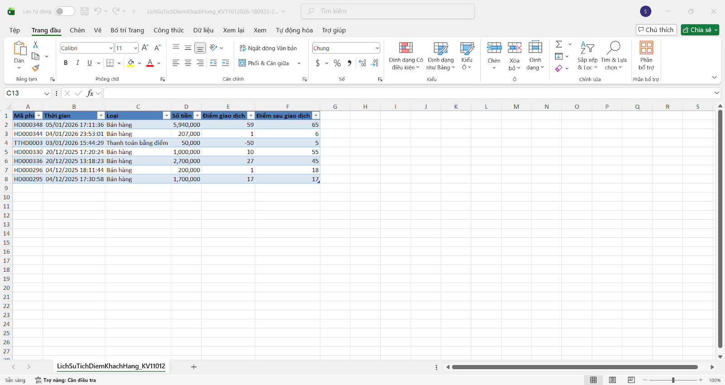Switch to Page Break Preview view icon
This screenshot has width=725, height=385.
coord(631,380)
